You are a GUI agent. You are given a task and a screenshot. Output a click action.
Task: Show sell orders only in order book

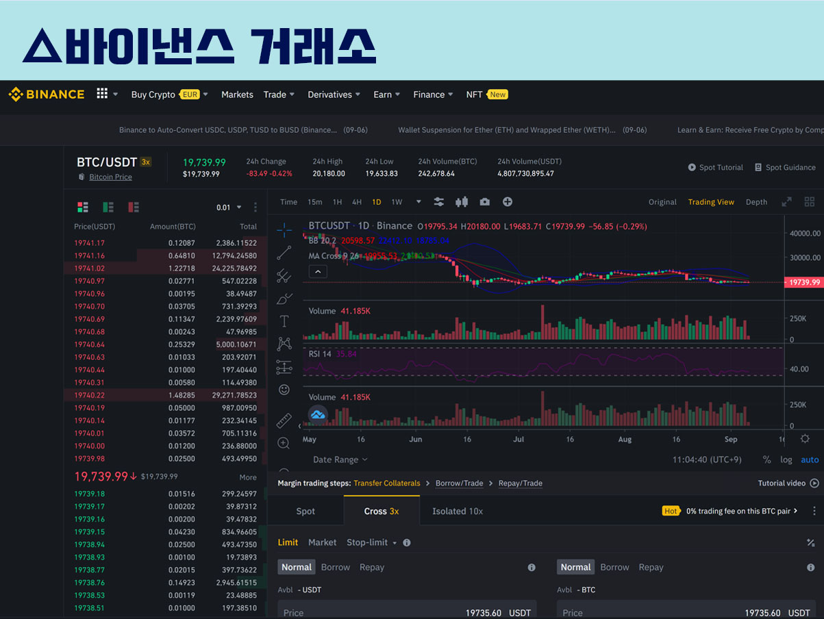click(x=134, y=207)
